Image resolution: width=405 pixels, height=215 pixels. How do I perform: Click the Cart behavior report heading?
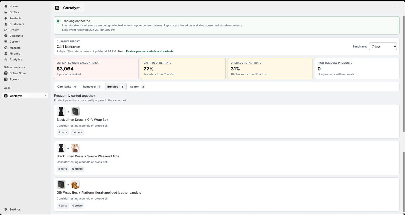tap(69, 47)
